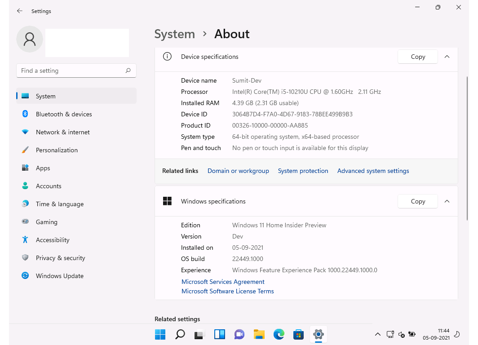Viewport: 478px width, 345px height.
Task: Open Advanced system settings
Action: point(373,171)
